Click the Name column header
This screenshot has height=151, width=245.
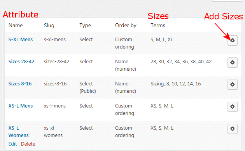[x=16, y=26]
